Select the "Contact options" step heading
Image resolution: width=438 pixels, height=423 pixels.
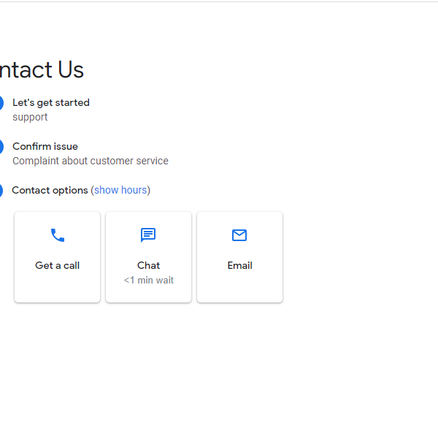point(50,190)
